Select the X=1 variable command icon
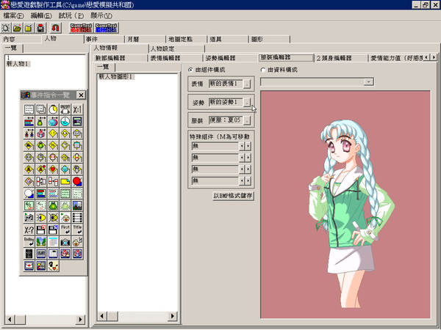The height and width of the screenshot is (330, 441). [x=77, y=110]
